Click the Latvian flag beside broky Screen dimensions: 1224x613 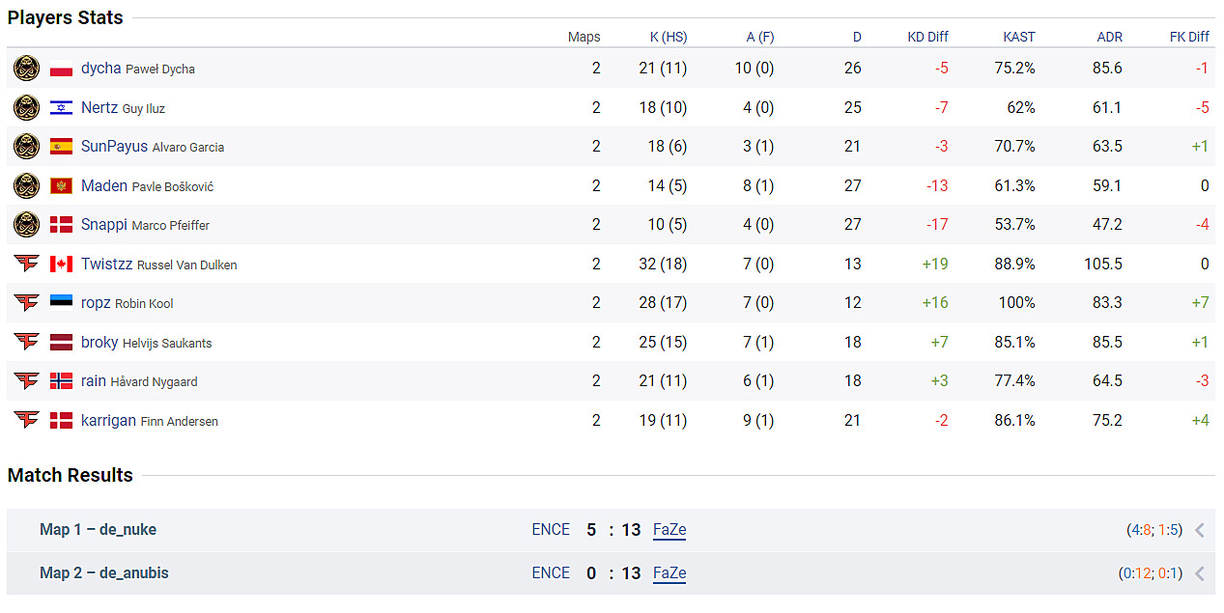click(61, 342)
